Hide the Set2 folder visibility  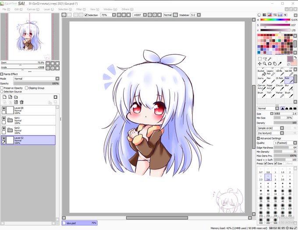[x=4, y=128]
